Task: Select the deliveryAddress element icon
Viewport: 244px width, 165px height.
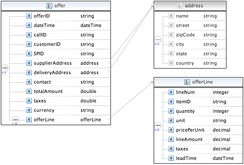Action: 29,72
